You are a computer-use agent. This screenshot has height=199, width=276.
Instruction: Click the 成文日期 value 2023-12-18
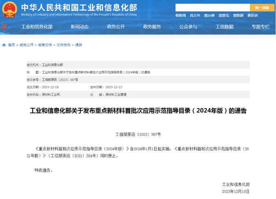50,87
